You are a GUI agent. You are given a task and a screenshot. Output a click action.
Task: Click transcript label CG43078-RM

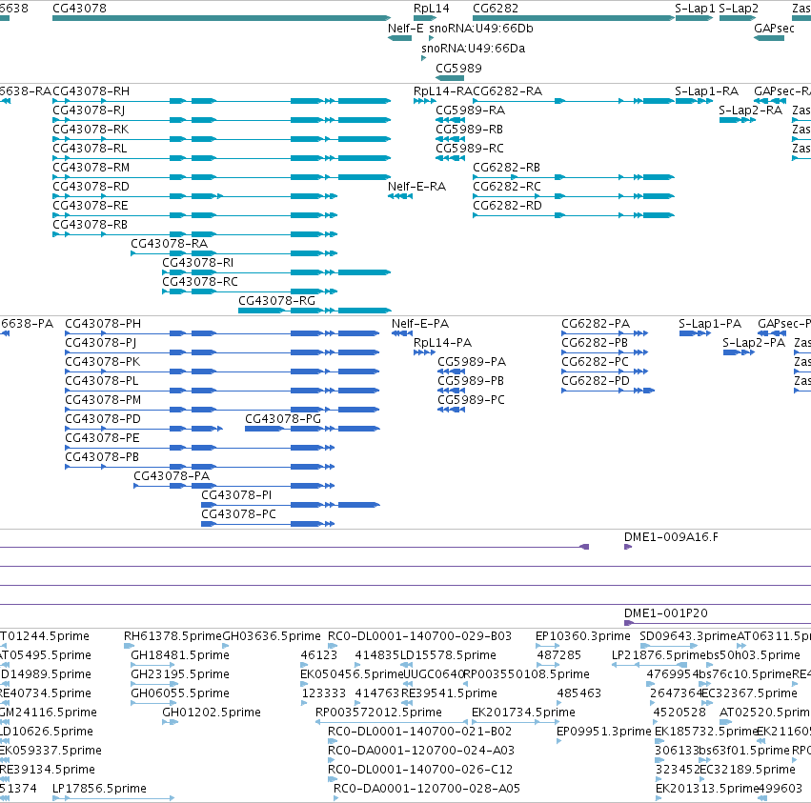click(x=91, y=168)
